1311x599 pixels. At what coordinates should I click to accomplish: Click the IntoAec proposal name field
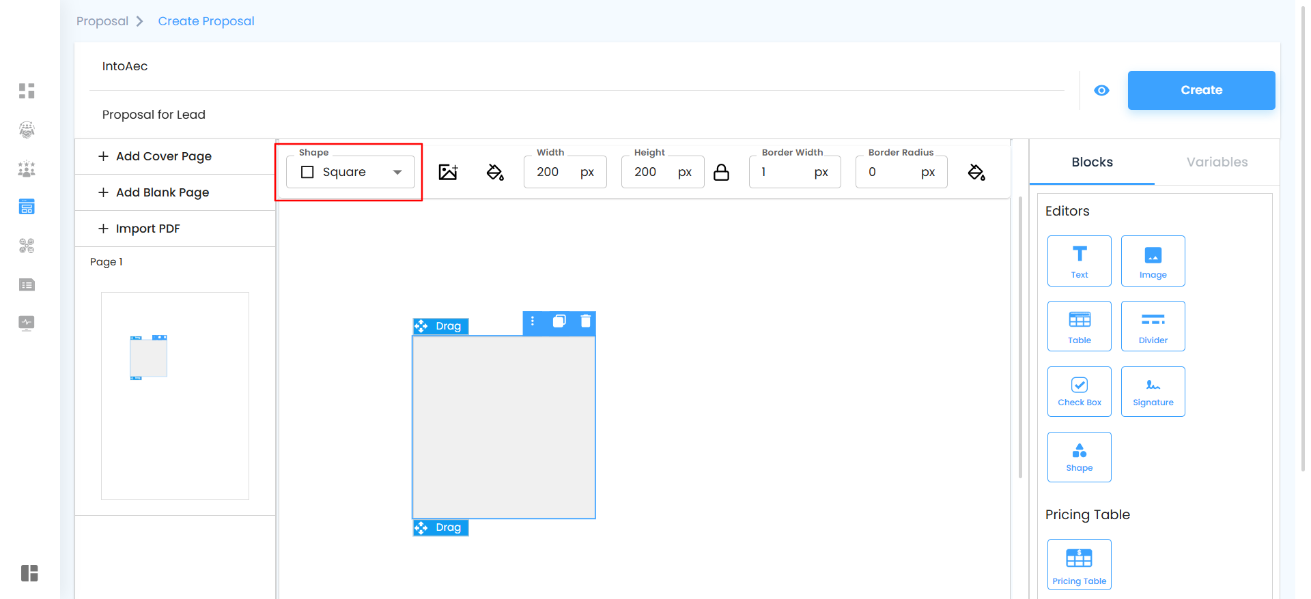coord(577,66)
